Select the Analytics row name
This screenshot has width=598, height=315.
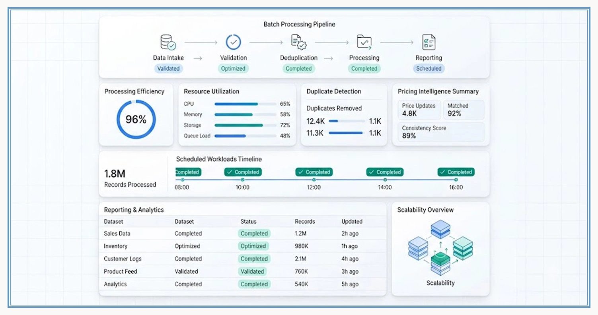(115, 284)
